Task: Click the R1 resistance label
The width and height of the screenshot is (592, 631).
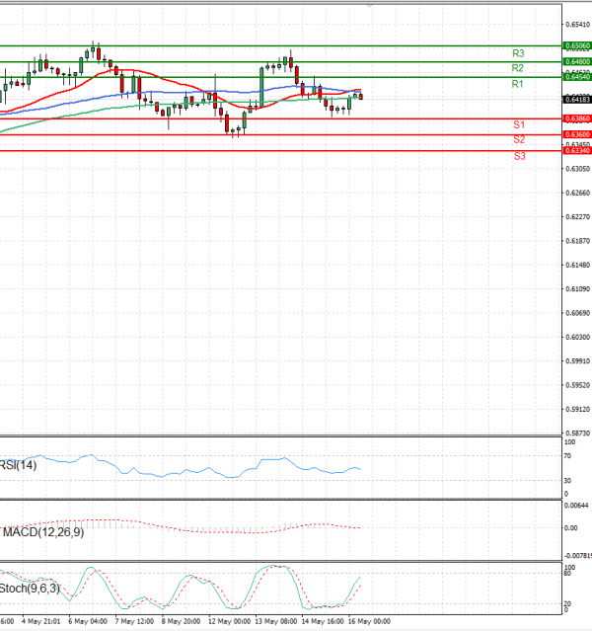Action: 517,85
